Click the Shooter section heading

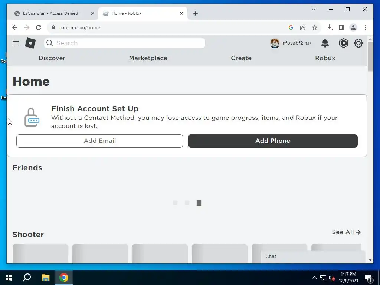28,235
